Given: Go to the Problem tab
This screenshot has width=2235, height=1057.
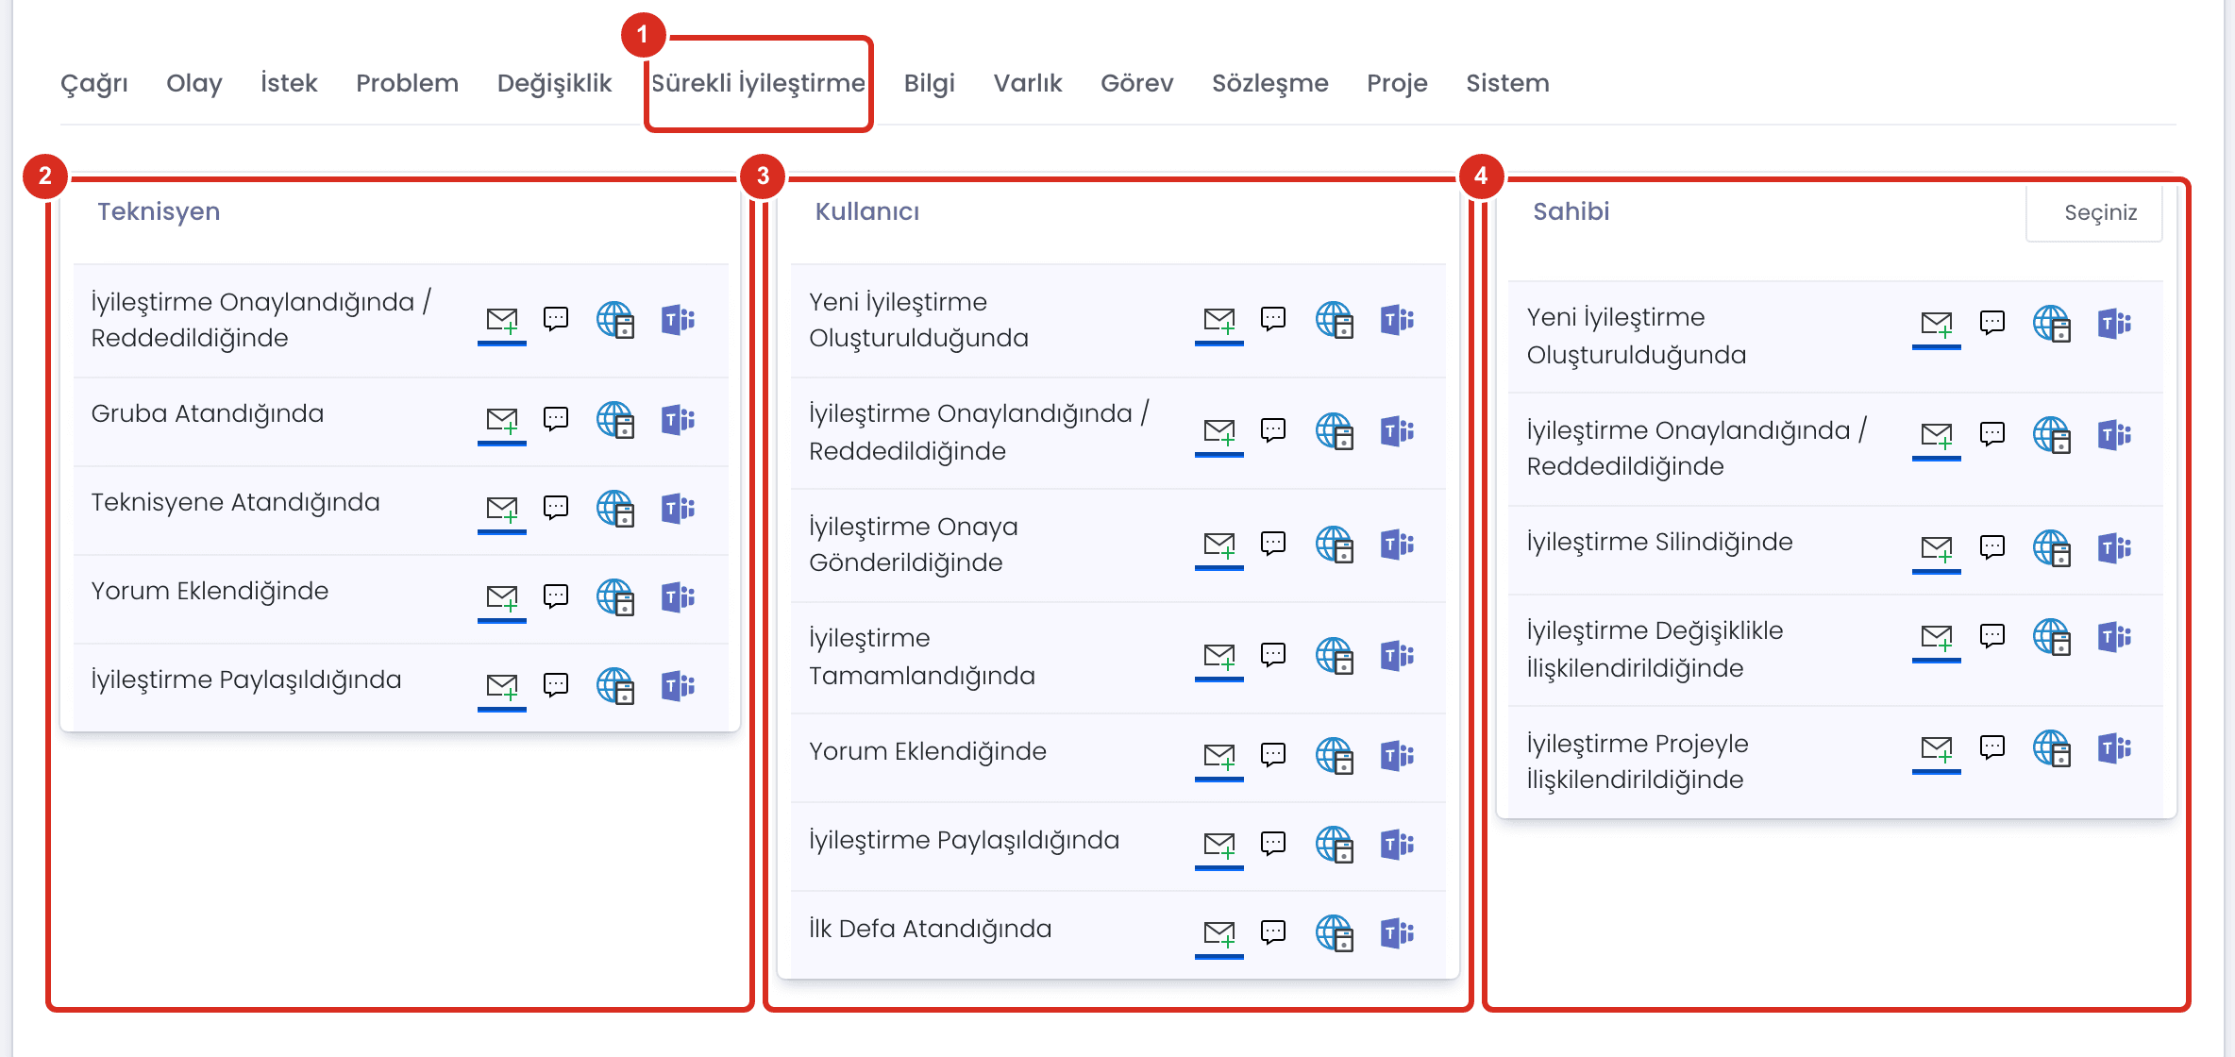Looking at the screenshot, I should tap(408, 83).
